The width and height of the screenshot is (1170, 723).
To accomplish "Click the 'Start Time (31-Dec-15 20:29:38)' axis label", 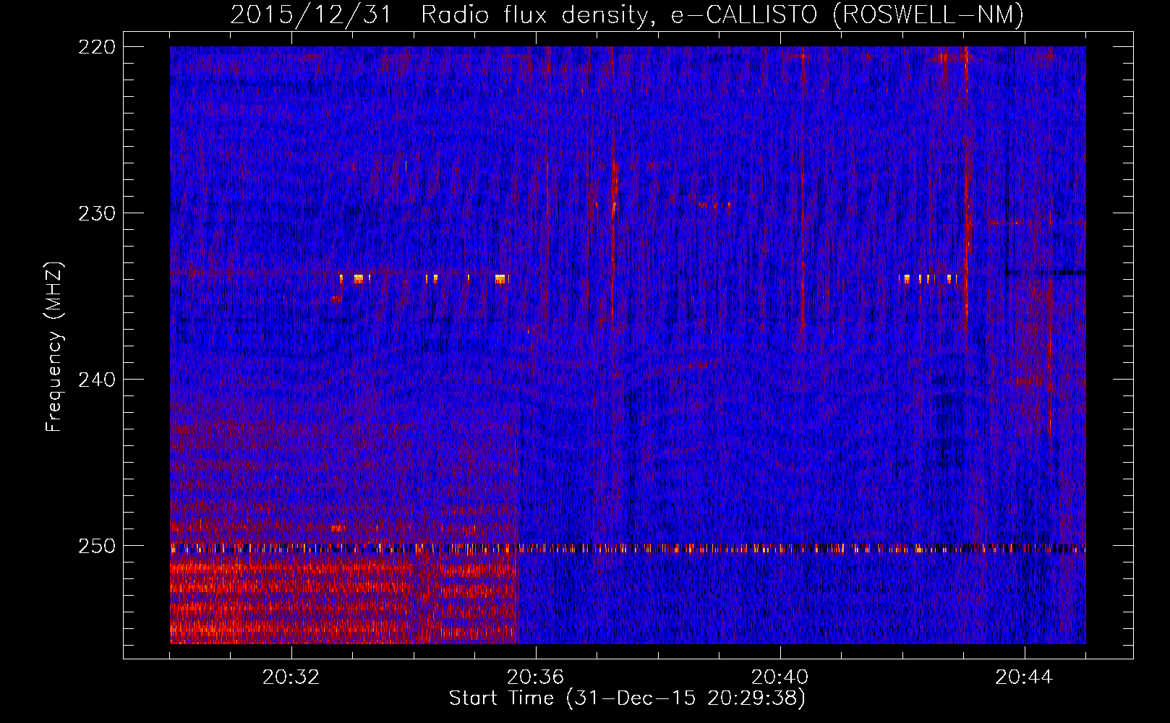I will [x=627, y=698].
